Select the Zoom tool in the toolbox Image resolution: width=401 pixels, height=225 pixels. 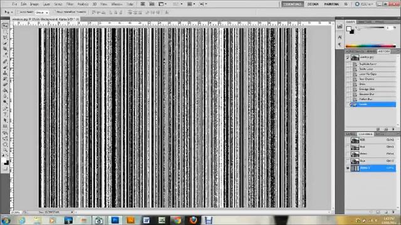pyautogui.click(x=5, y=151)
